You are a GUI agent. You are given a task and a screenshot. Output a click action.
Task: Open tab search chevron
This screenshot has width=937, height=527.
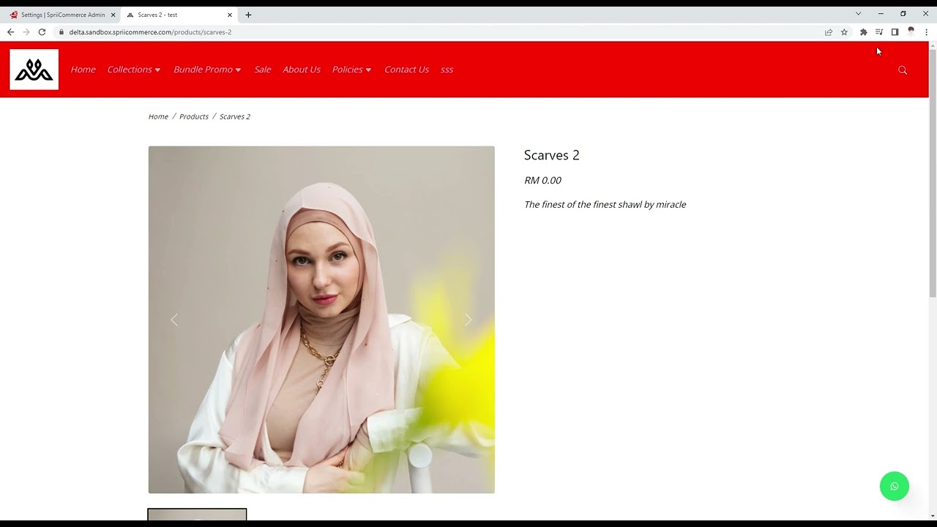pyautogui.click(x=858, y=14)
